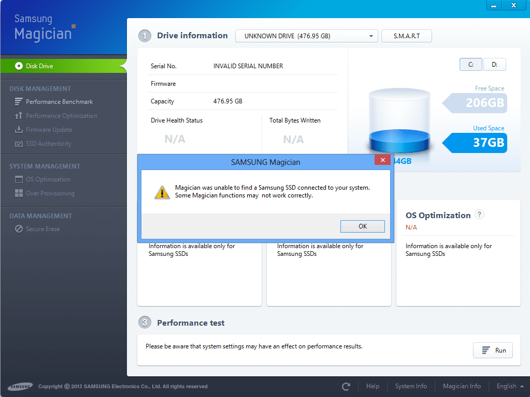Click the system settings warning sentence
530x397 pixels.
254,346
